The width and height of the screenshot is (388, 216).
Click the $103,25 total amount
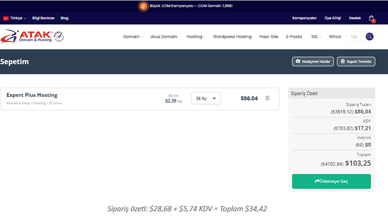coord(358,163)
